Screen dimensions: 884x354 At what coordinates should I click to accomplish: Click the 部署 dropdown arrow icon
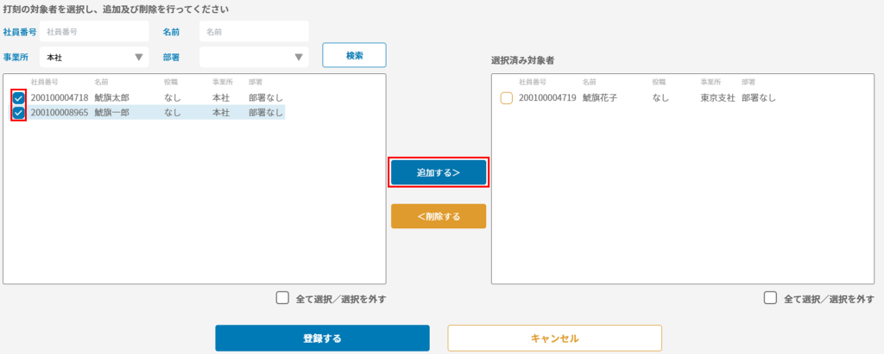(x=299, y=57)
